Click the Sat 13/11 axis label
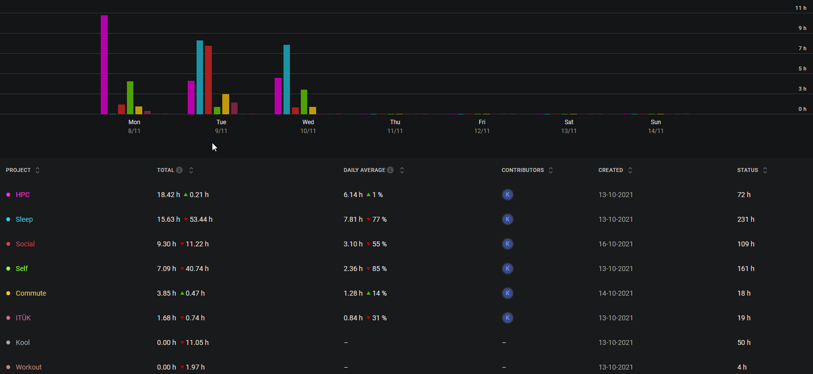Viewport: 813px width, 374px height. click(x=569, y=126)
